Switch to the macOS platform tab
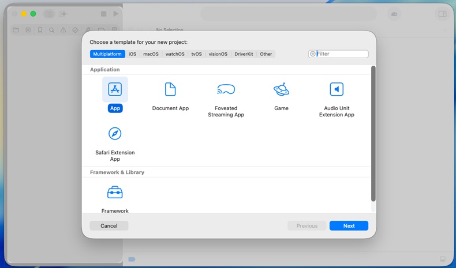Image resolution: width=456 pixels, height=268 pixels. coord(151,54)
